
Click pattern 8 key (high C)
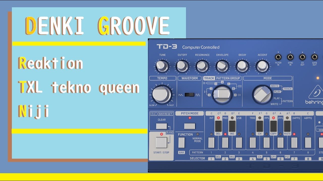click(308, 143)
